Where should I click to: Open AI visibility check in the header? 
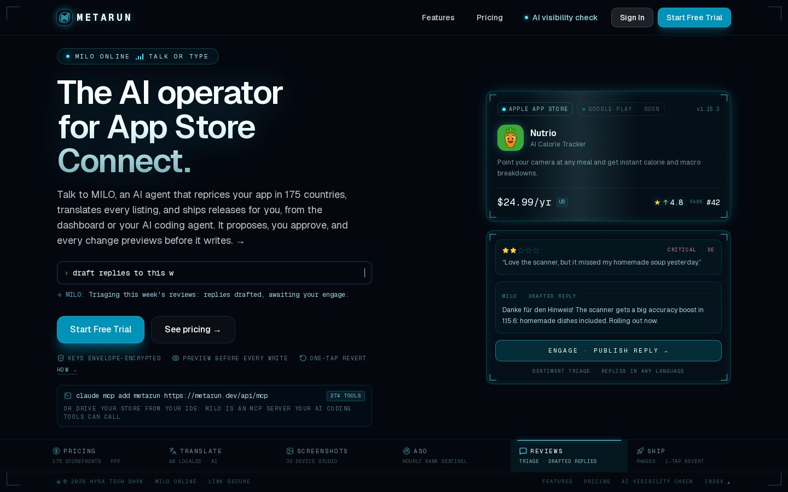pyautogui.click(x=561, y=17)
